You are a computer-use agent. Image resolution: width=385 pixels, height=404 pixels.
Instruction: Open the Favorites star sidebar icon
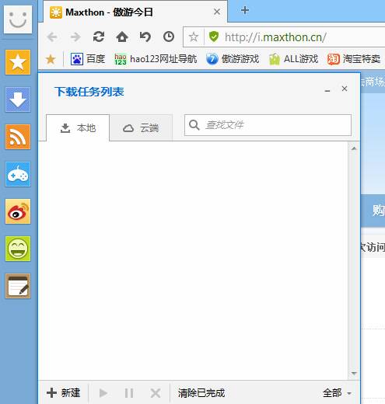tap(18, 62)
